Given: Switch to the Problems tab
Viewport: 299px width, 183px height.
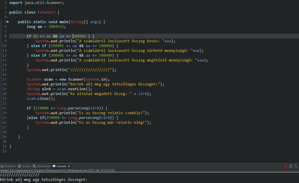Looking at the screenshot, I should point(8,166).
